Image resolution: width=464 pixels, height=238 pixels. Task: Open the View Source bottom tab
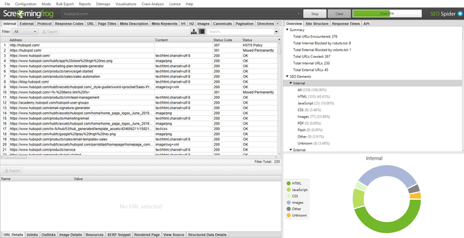(174, 234)
